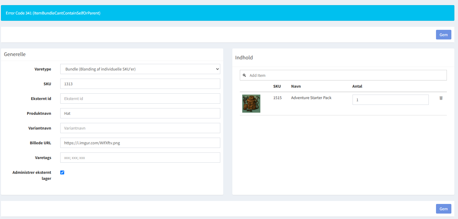Click the top Gem button

point(444,35)
